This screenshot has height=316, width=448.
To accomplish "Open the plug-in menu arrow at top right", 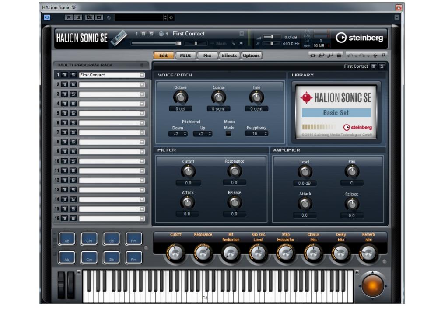I will tap(397, 17).
